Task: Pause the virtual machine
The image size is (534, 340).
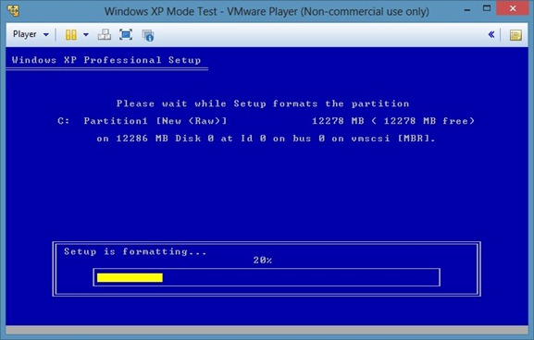Action: (71, 35)
